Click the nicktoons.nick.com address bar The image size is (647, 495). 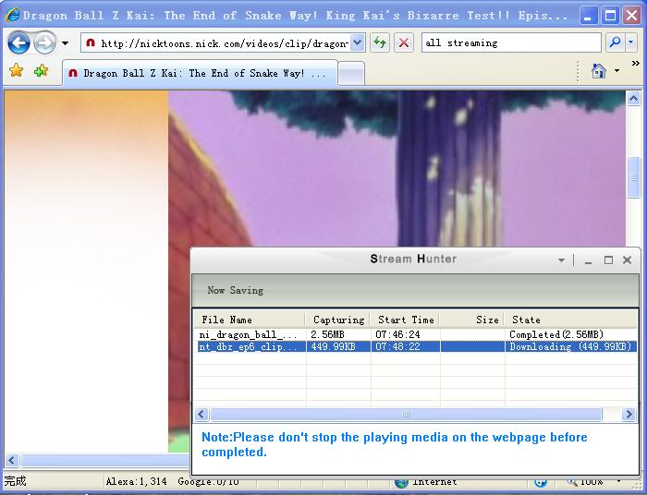pyautogui.click(x=216, y=42)
